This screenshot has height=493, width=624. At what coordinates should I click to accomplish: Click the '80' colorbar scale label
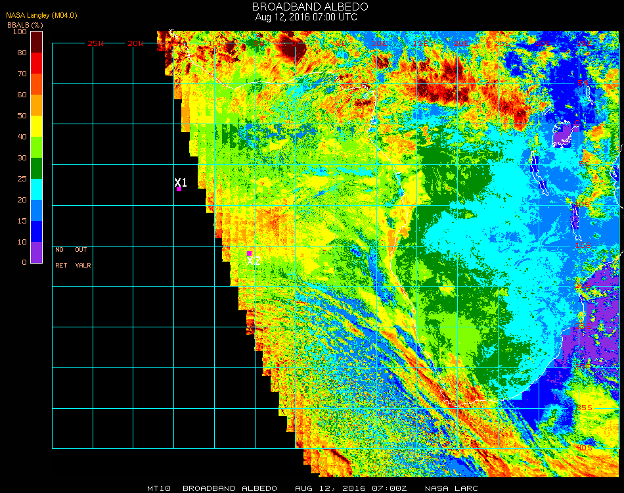click(22, 53)
